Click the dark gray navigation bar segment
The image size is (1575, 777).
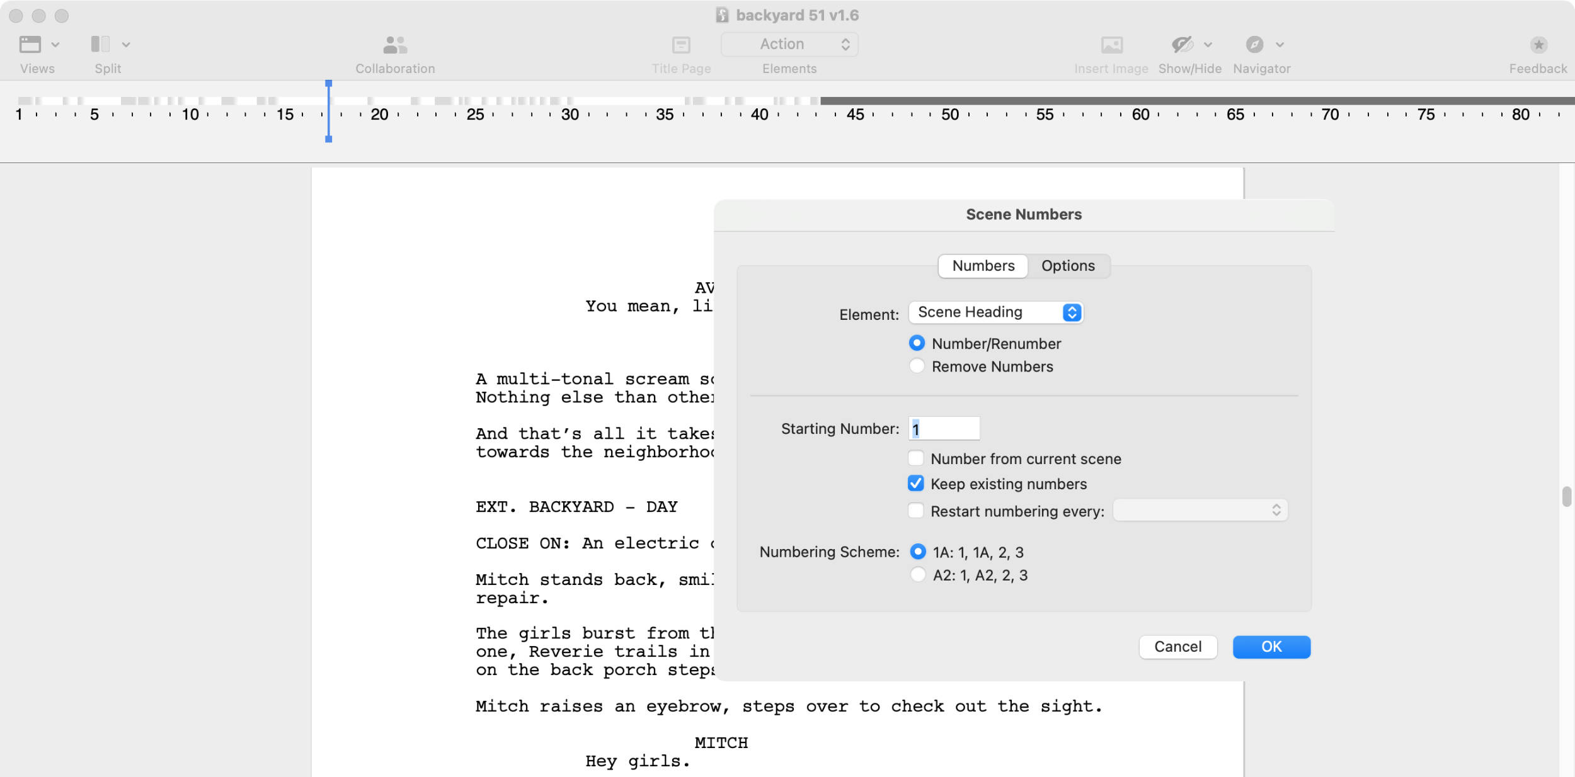[x=1197, y=101]
